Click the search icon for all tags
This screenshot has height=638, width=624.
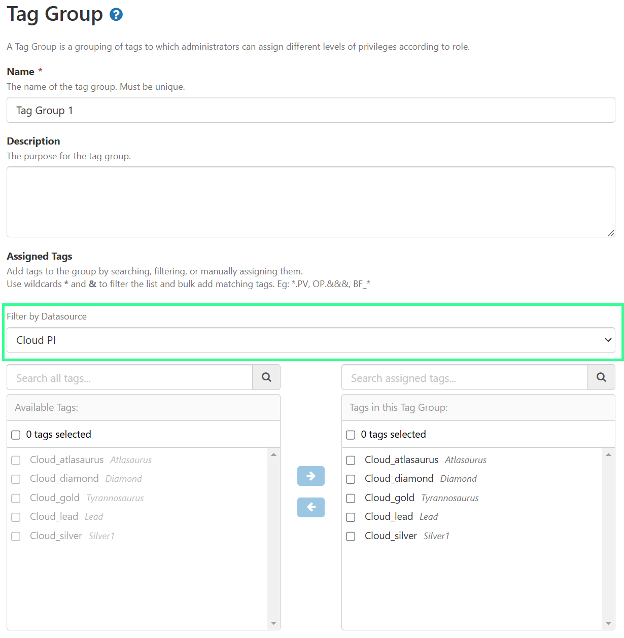point(266,377)
